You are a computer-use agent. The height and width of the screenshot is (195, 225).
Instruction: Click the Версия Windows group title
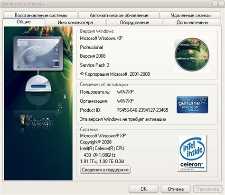point(97,31)
